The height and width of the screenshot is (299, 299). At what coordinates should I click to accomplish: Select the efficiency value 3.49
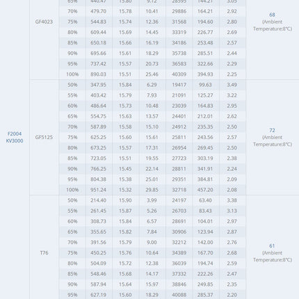tap(232, 85)
